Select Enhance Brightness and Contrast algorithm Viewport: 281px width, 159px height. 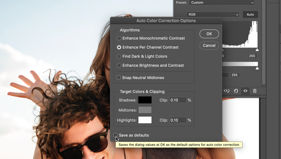pos(119,65)
